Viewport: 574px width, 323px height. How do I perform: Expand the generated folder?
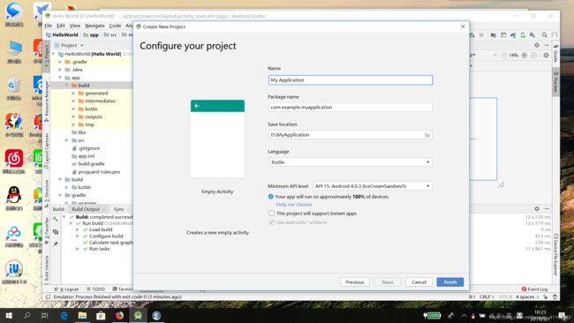click(73, 94)
